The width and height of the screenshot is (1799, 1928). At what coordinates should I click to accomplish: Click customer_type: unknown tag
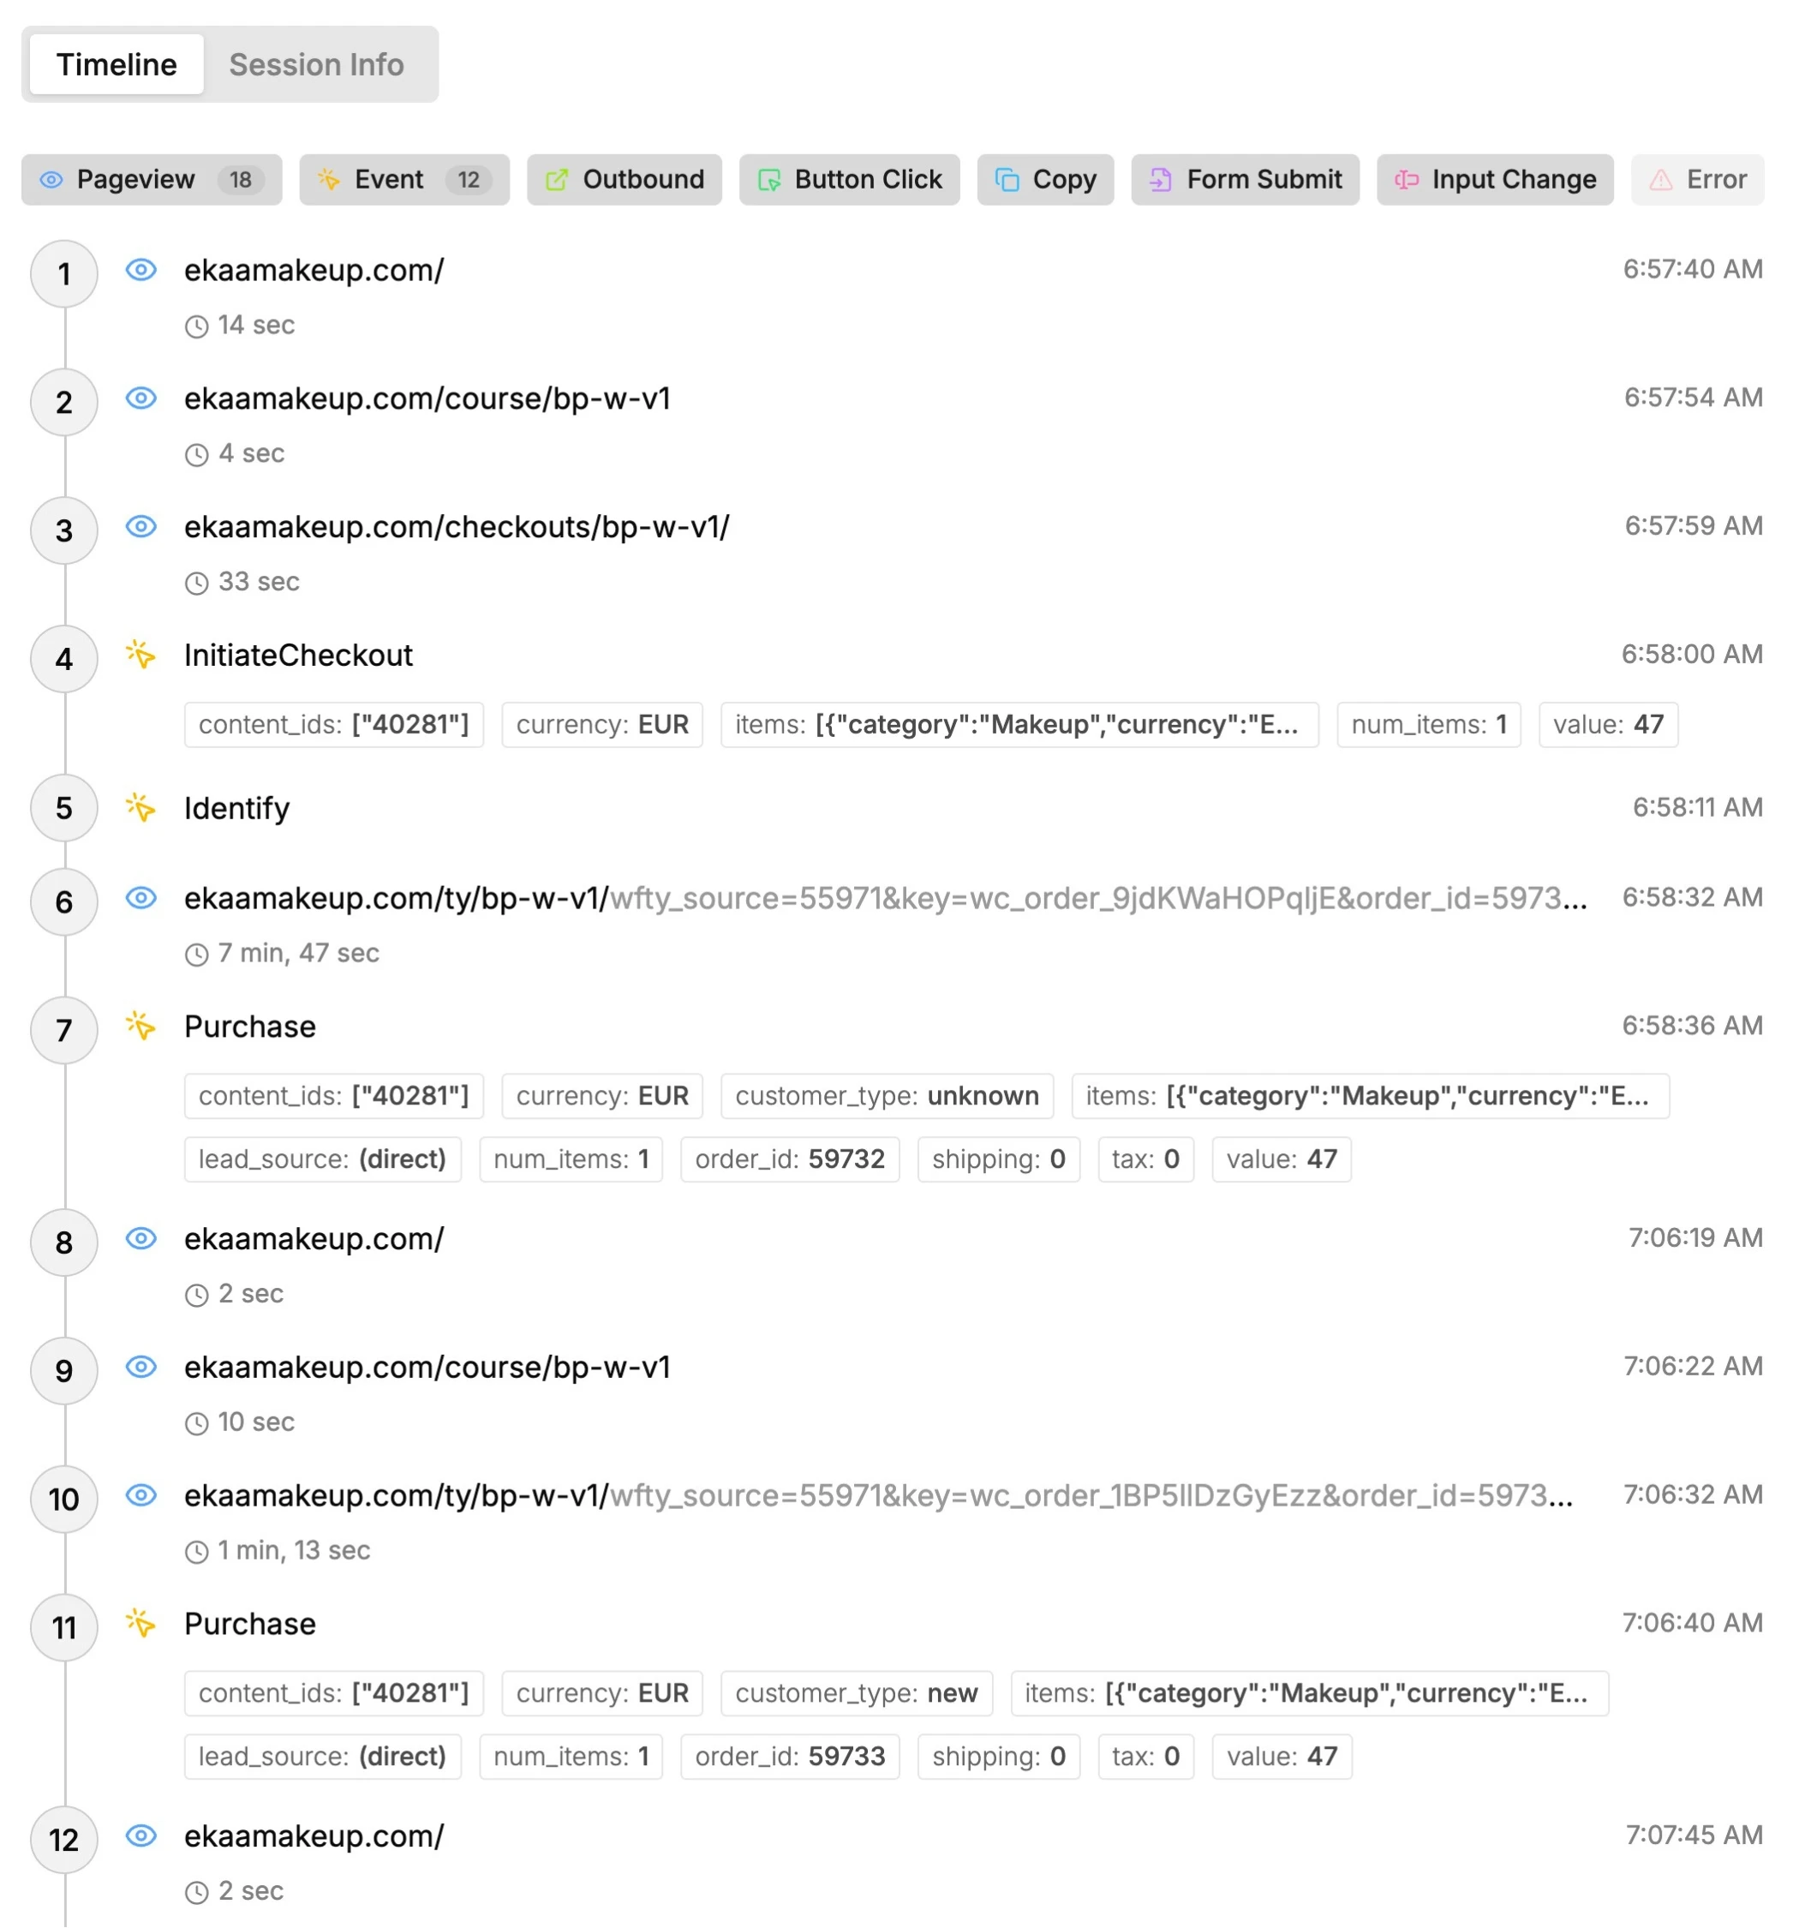pos(887,1096)
